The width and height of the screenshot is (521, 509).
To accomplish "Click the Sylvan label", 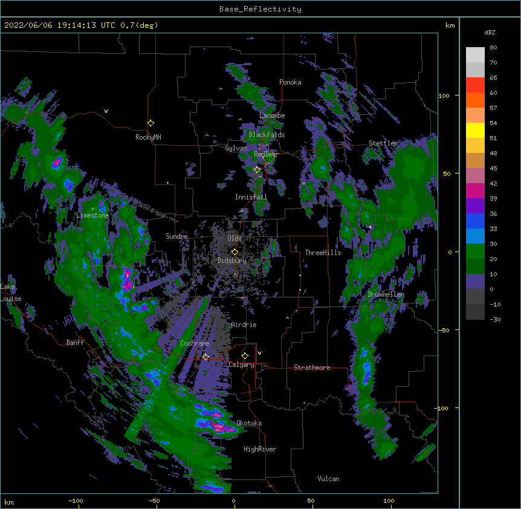I will [x=236, y=148].
